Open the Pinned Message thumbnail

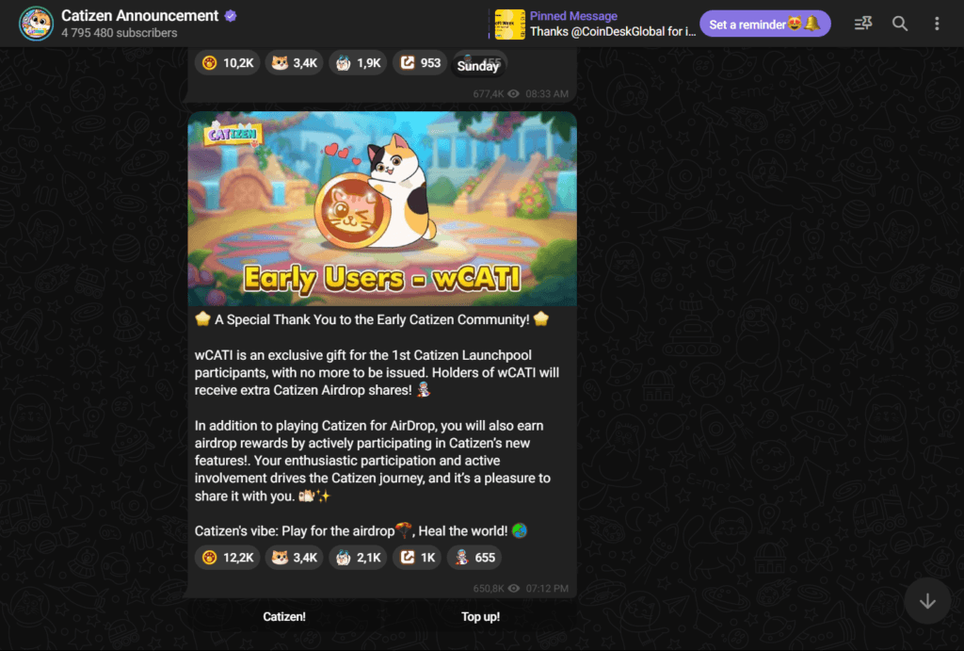click(x=509, y=24)
